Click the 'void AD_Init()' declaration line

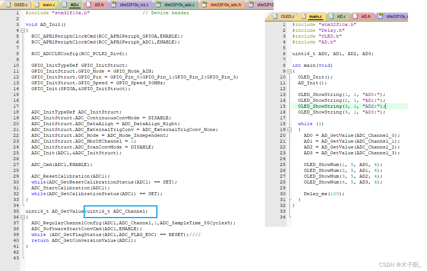(x=46, y=24)
